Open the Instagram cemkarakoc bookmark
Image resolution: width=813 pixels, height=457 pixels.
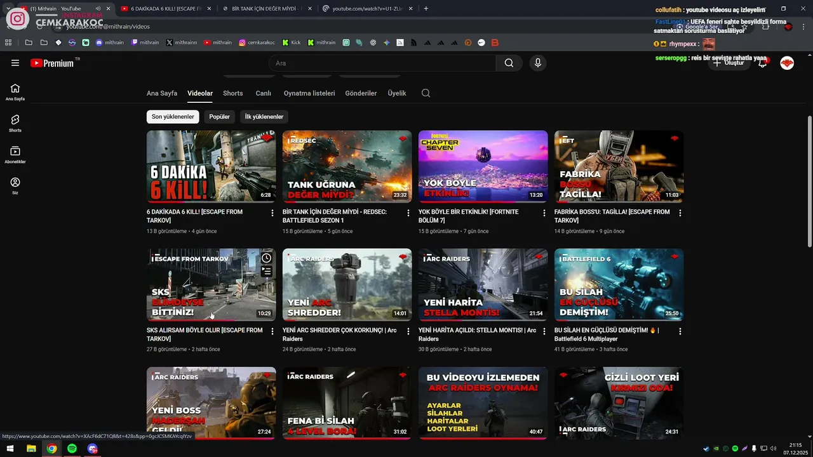tap(257, 43)
